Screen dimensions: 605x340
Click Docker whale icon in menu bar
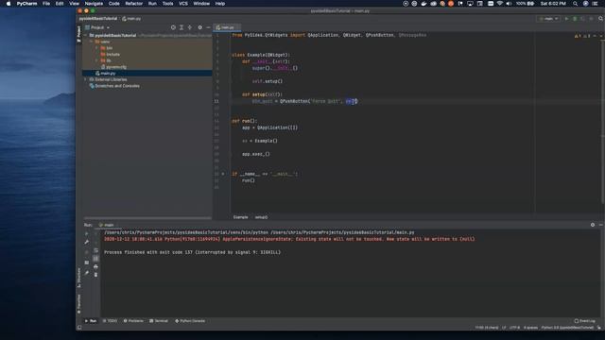point(423,4)
